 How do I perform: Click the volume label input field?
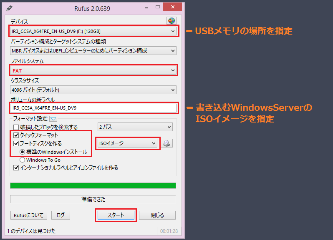pos(93,108)
